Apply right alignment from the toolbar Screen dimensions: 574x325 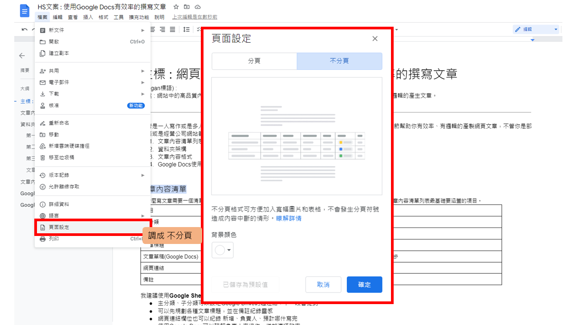tap(163, 29)
